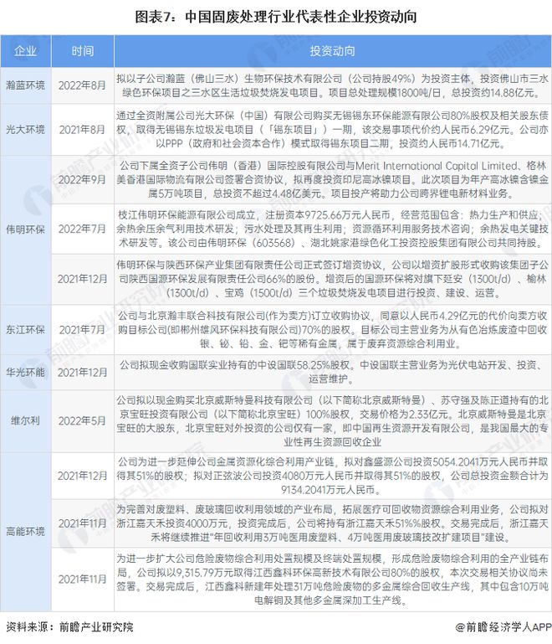Image resolution: width=552 pixels, height=644 pixels.
Task: Click the 维尔利 company cell
Action: click(x=25, y=421)
